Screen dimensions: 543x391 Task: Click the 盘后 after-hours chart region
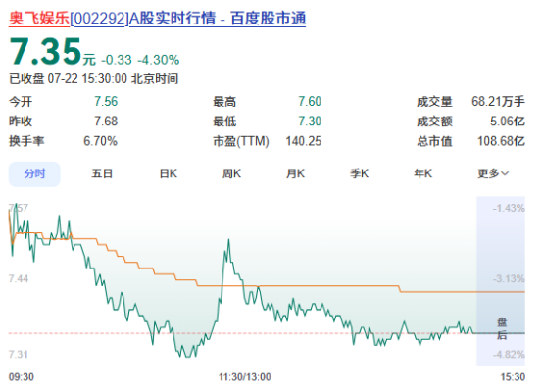coord(501,280)
